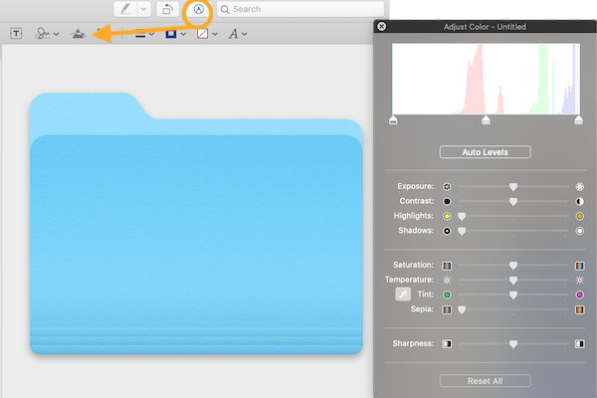Click the Tint slider handle

[x=513, y=296]
